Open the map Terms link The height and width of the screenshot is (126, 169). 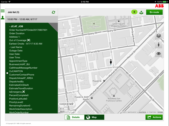[160, 112]
